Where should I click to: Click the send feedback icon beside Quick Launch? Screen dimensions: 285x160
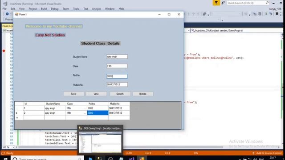223,3
